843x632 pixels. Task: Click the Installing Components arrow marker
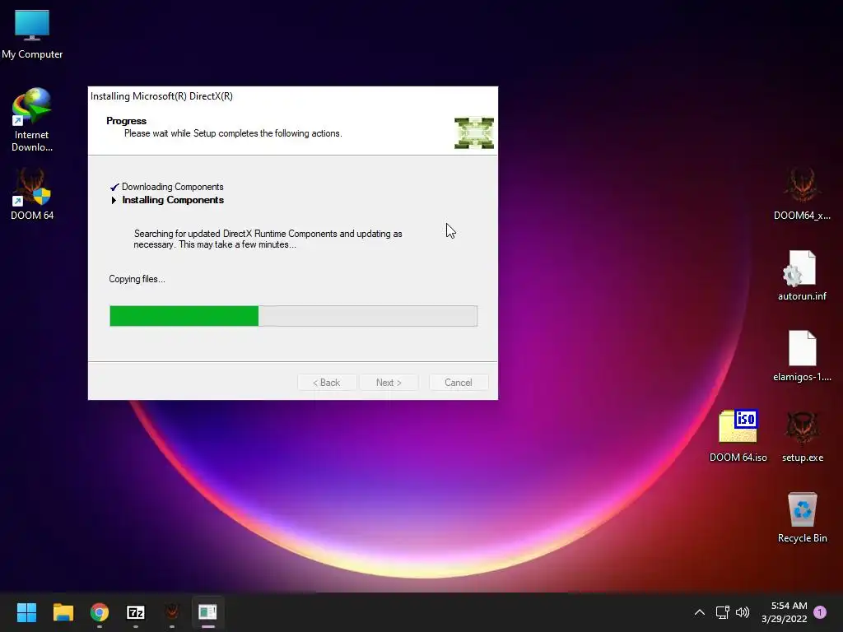pos(114,201)
